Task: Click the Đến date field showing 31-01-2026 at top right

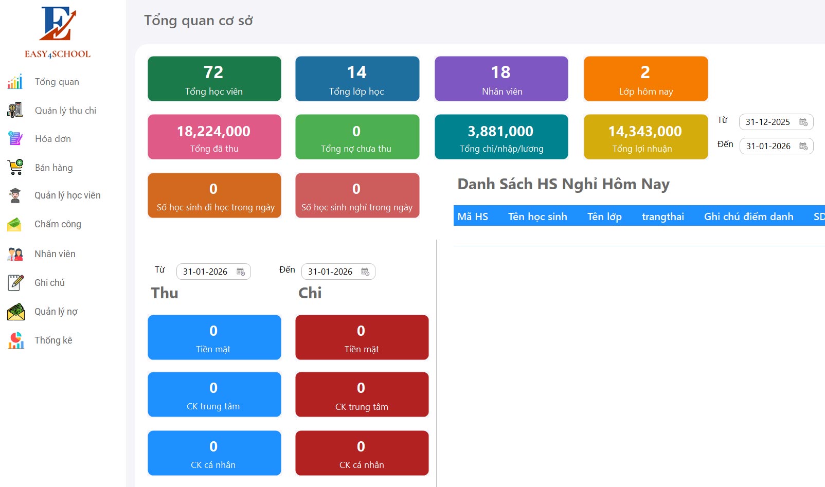Action: [x=768, y=146]
